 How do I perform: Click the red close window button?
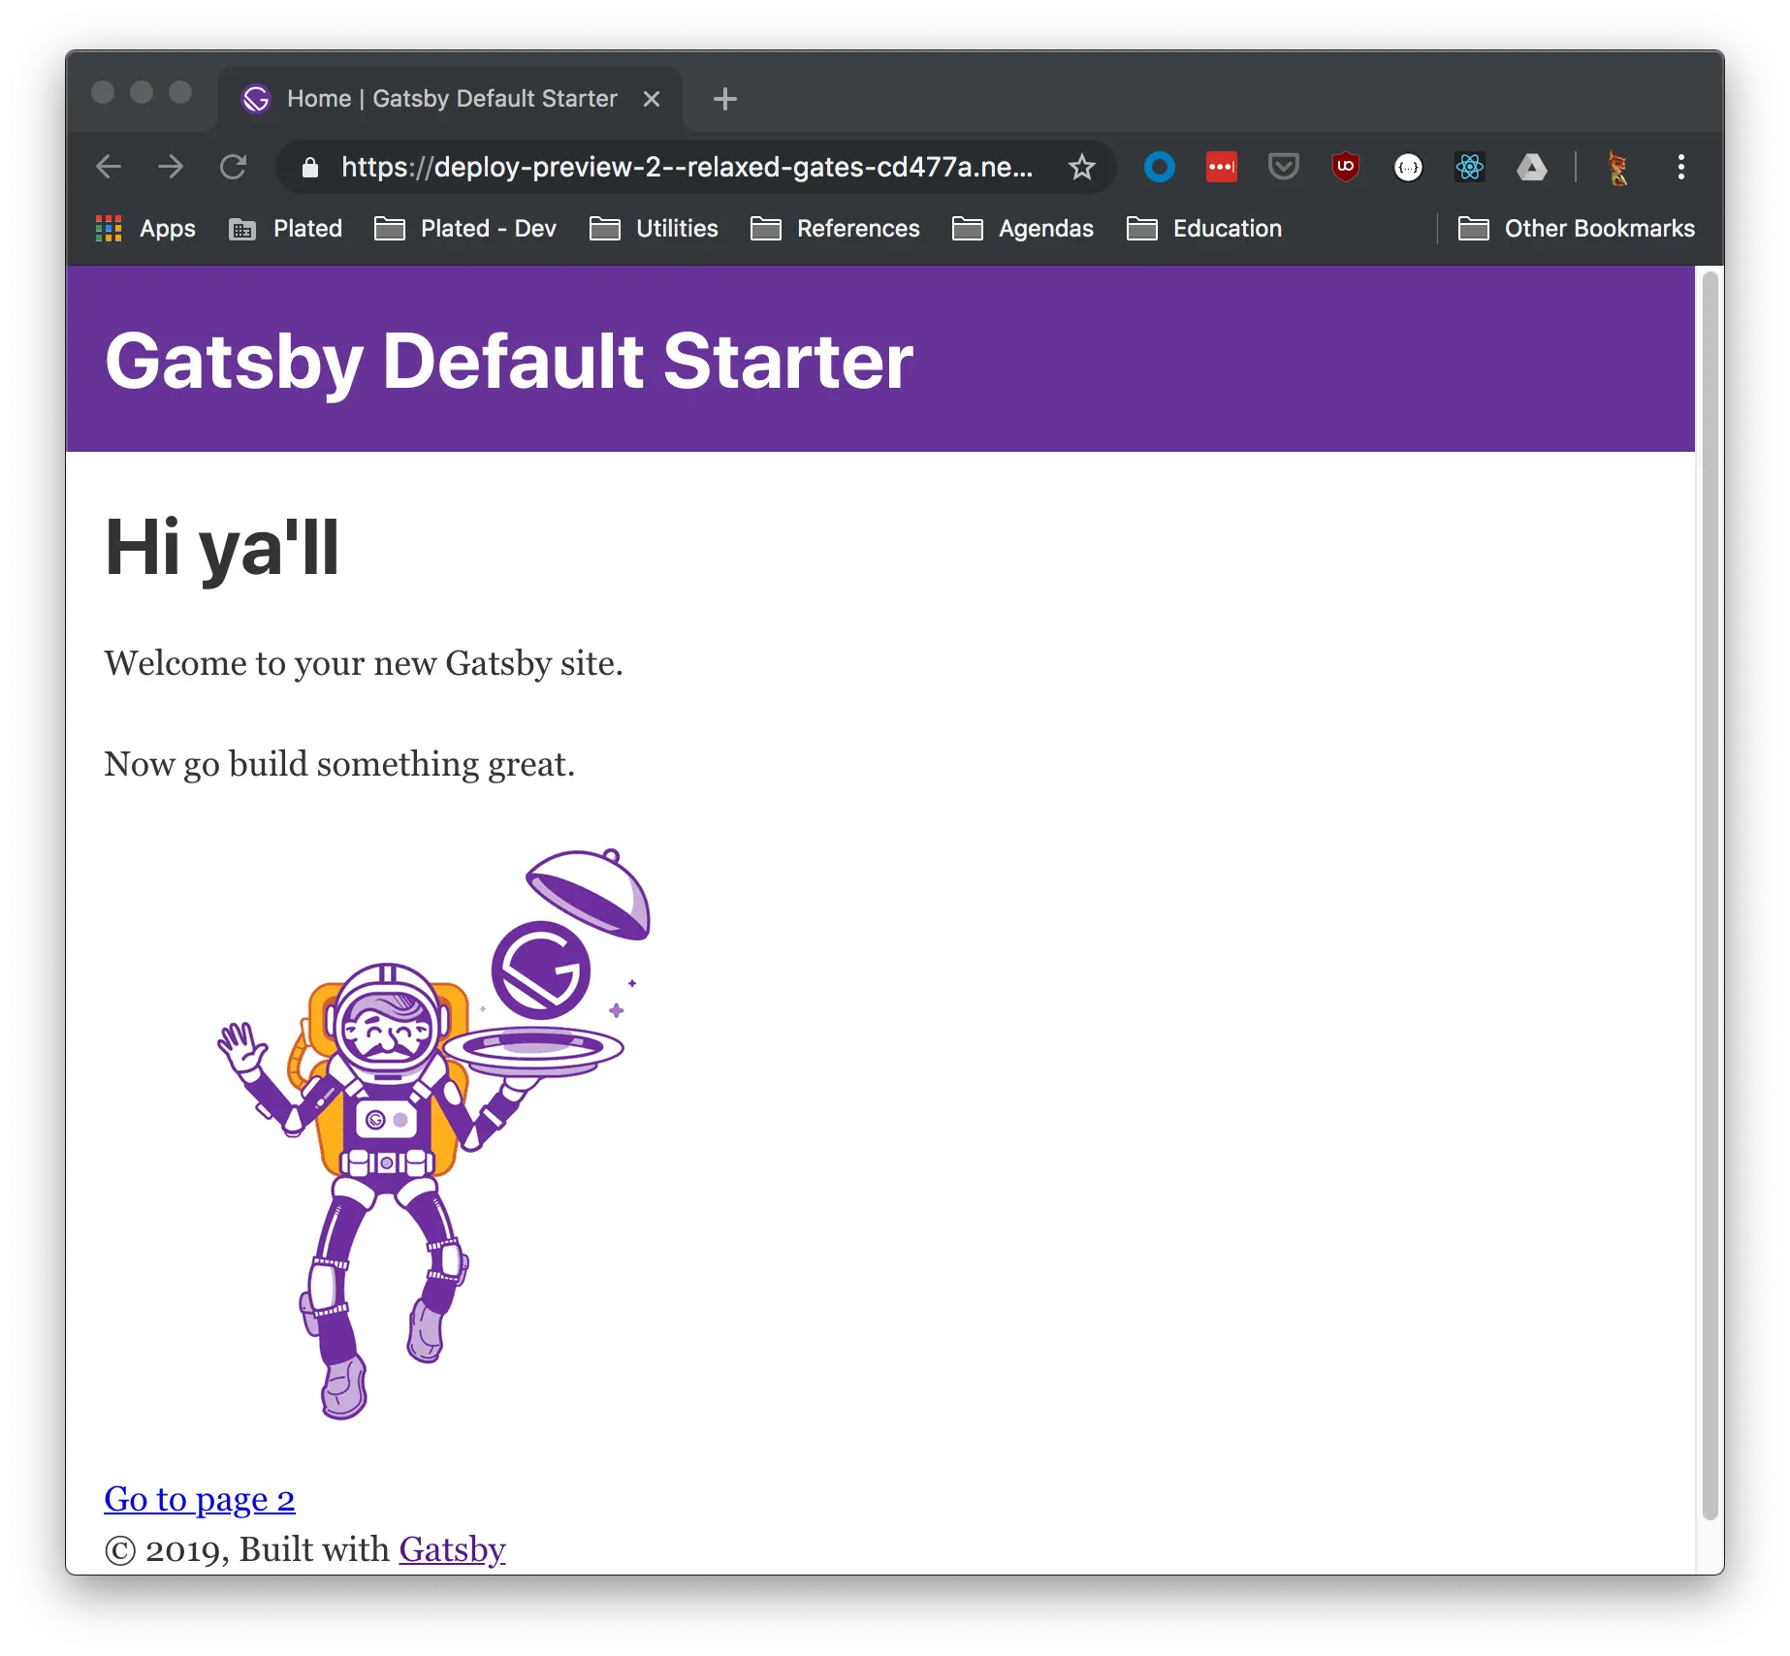point(103,92)
